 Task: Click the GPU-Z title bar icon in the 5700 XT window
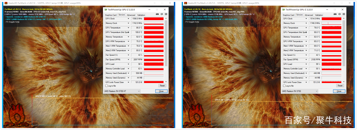(x=106, y=10)
